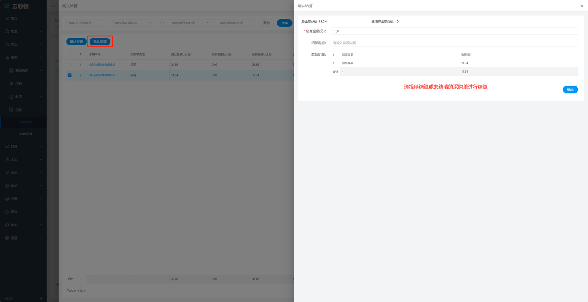Click the blue 确定 confirm button
This screenshot has height=302, width=588.
(570, 89)
